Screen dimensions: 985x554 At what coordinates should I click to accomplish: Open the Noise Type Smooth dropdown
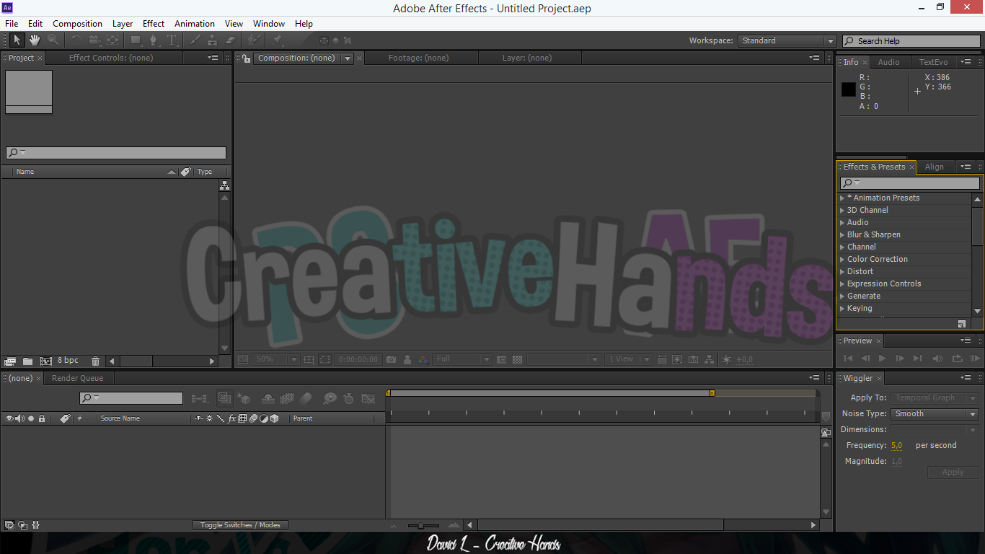tap(935, 414)
